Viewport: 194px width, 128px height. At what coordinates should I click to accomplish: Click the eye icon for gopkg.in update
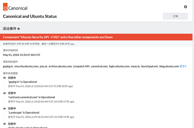coord(4,78)
